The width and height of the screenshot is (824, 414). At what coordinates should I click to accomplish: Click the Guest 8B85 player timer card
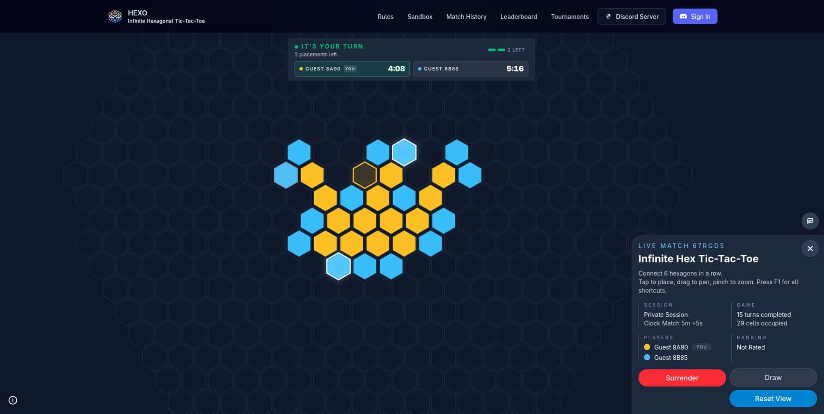tap(471, 69)
